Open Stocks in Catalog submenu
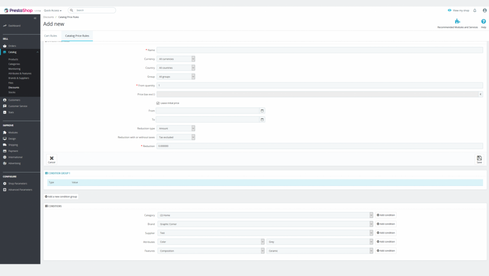 coord(12,92)
